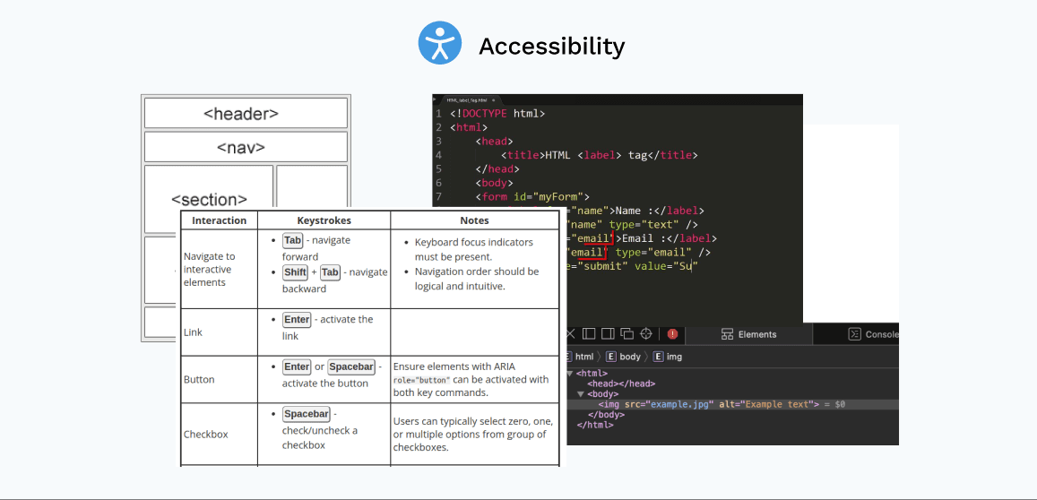The width and height of the screenshot is (1037, 500).
Task: Click the red error indicator icon
Action: click(672, 334)
